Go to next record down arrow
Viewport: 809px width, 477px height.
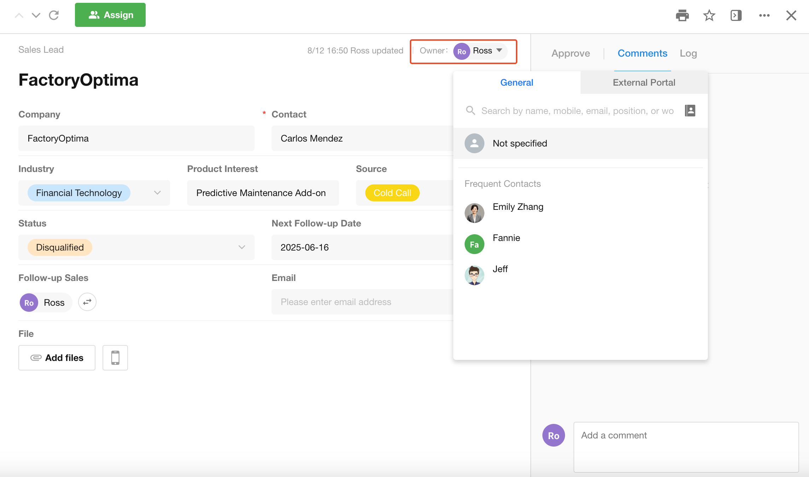point(36,15)
